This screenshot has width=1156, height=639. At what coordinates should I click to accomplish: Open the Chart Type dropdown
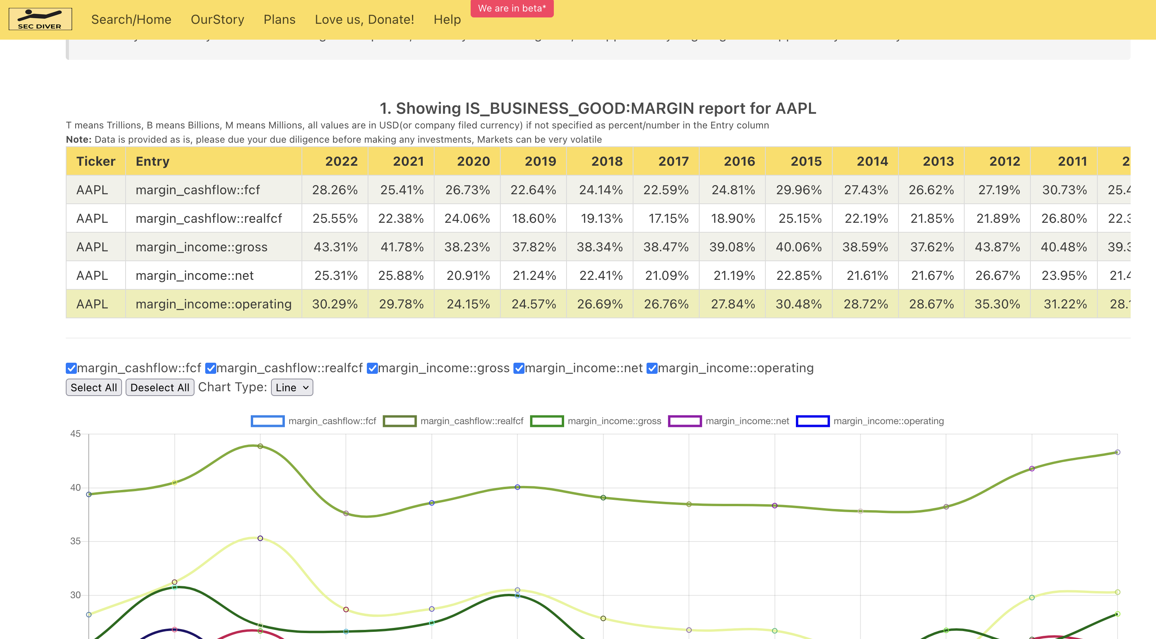point(292,387)
